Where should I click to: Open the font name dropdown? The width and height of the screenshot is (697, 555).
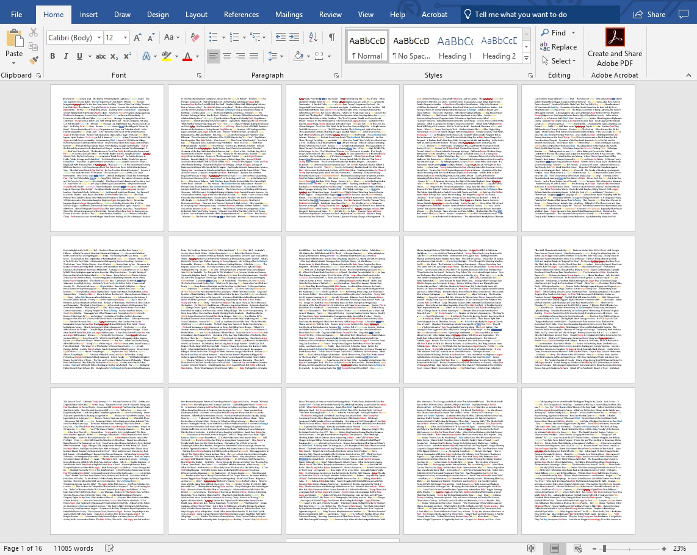99,38
